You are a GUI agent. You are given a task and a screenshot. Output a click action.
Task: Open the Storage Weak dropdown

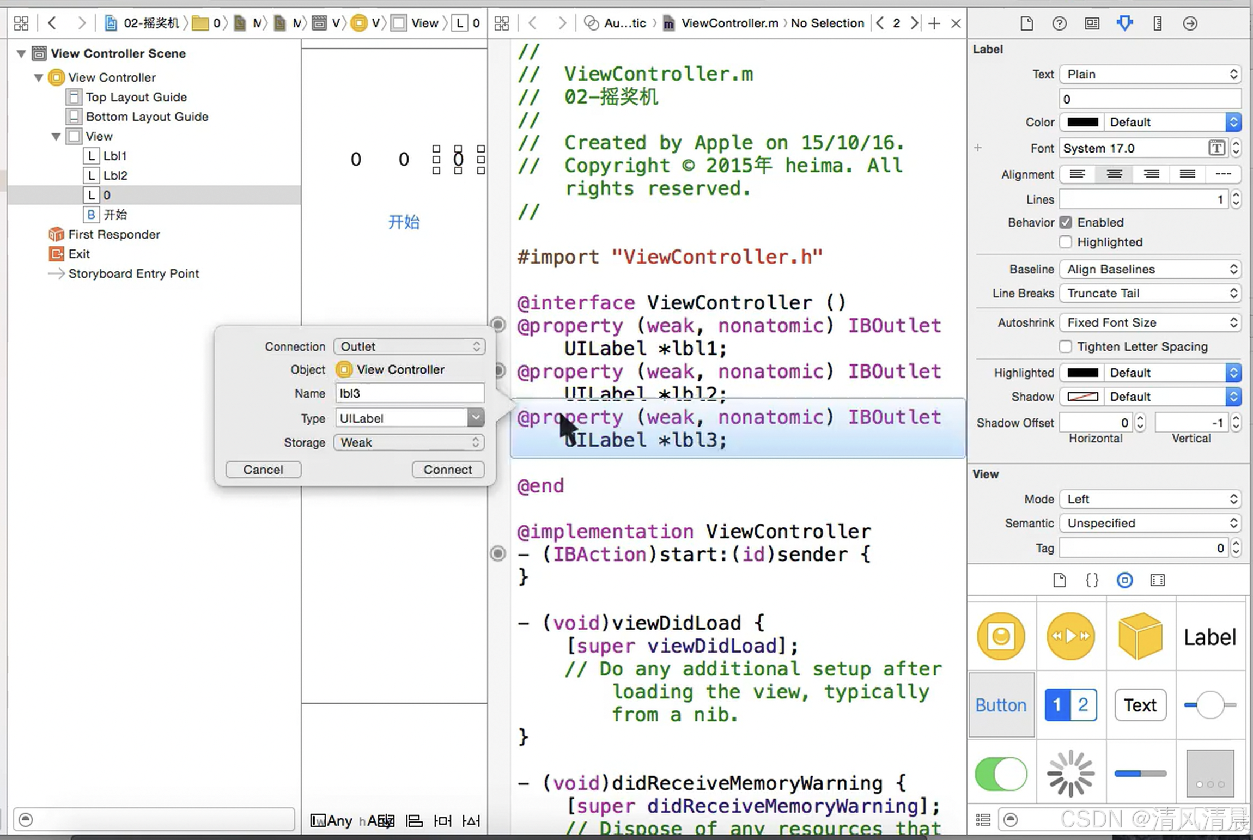(409, 442)
